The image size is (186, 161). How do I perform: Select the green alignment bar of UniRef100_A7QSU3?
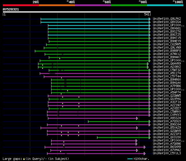click(119, 121)
